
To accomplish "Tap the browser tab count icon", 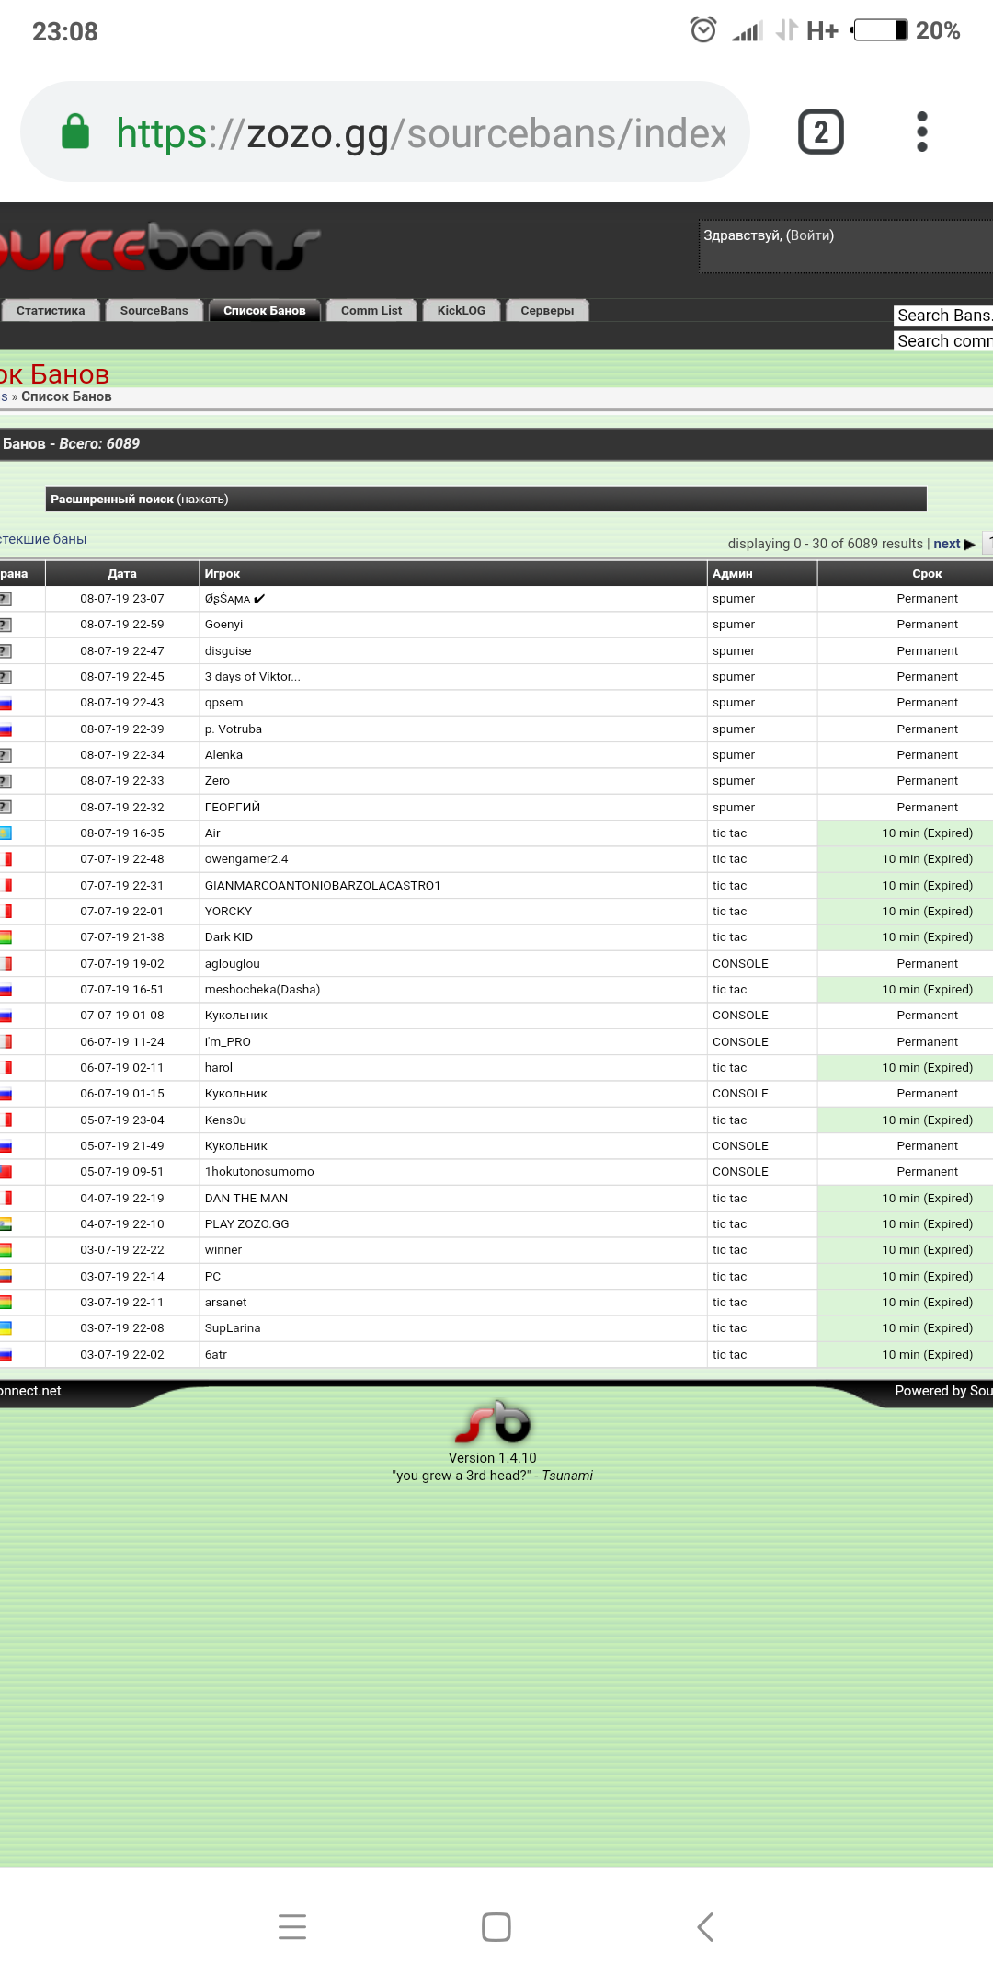I will tap(820, 132).
